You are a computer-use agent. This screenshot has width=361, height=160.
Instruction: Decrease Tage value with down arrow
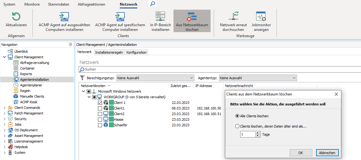(257, 136)
